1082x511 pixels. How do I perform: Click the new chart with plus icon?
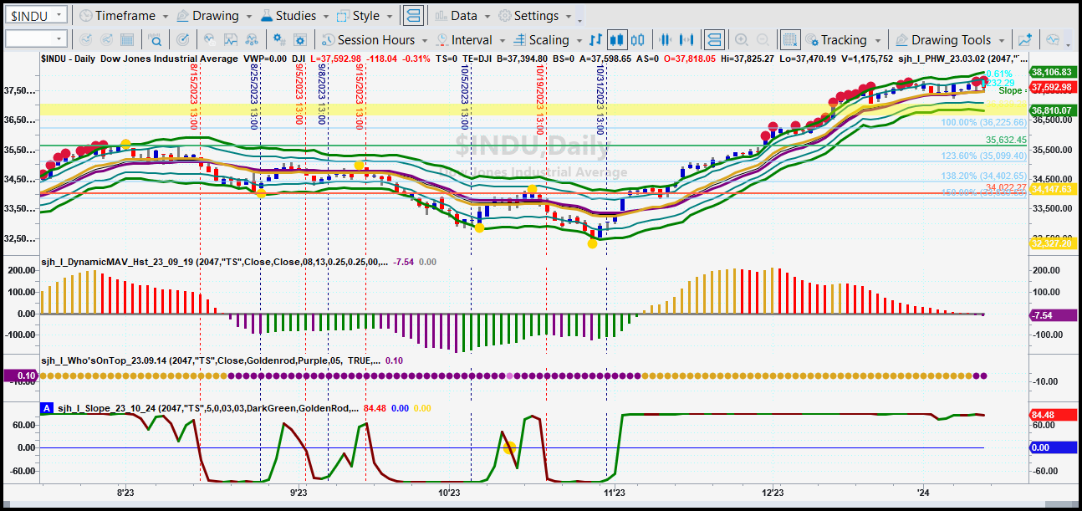tap(1025, 39)
